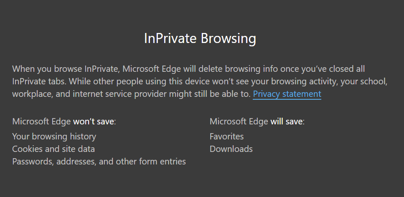Open the Privacy statement link
Screen dimensions: 404x197
287,94
